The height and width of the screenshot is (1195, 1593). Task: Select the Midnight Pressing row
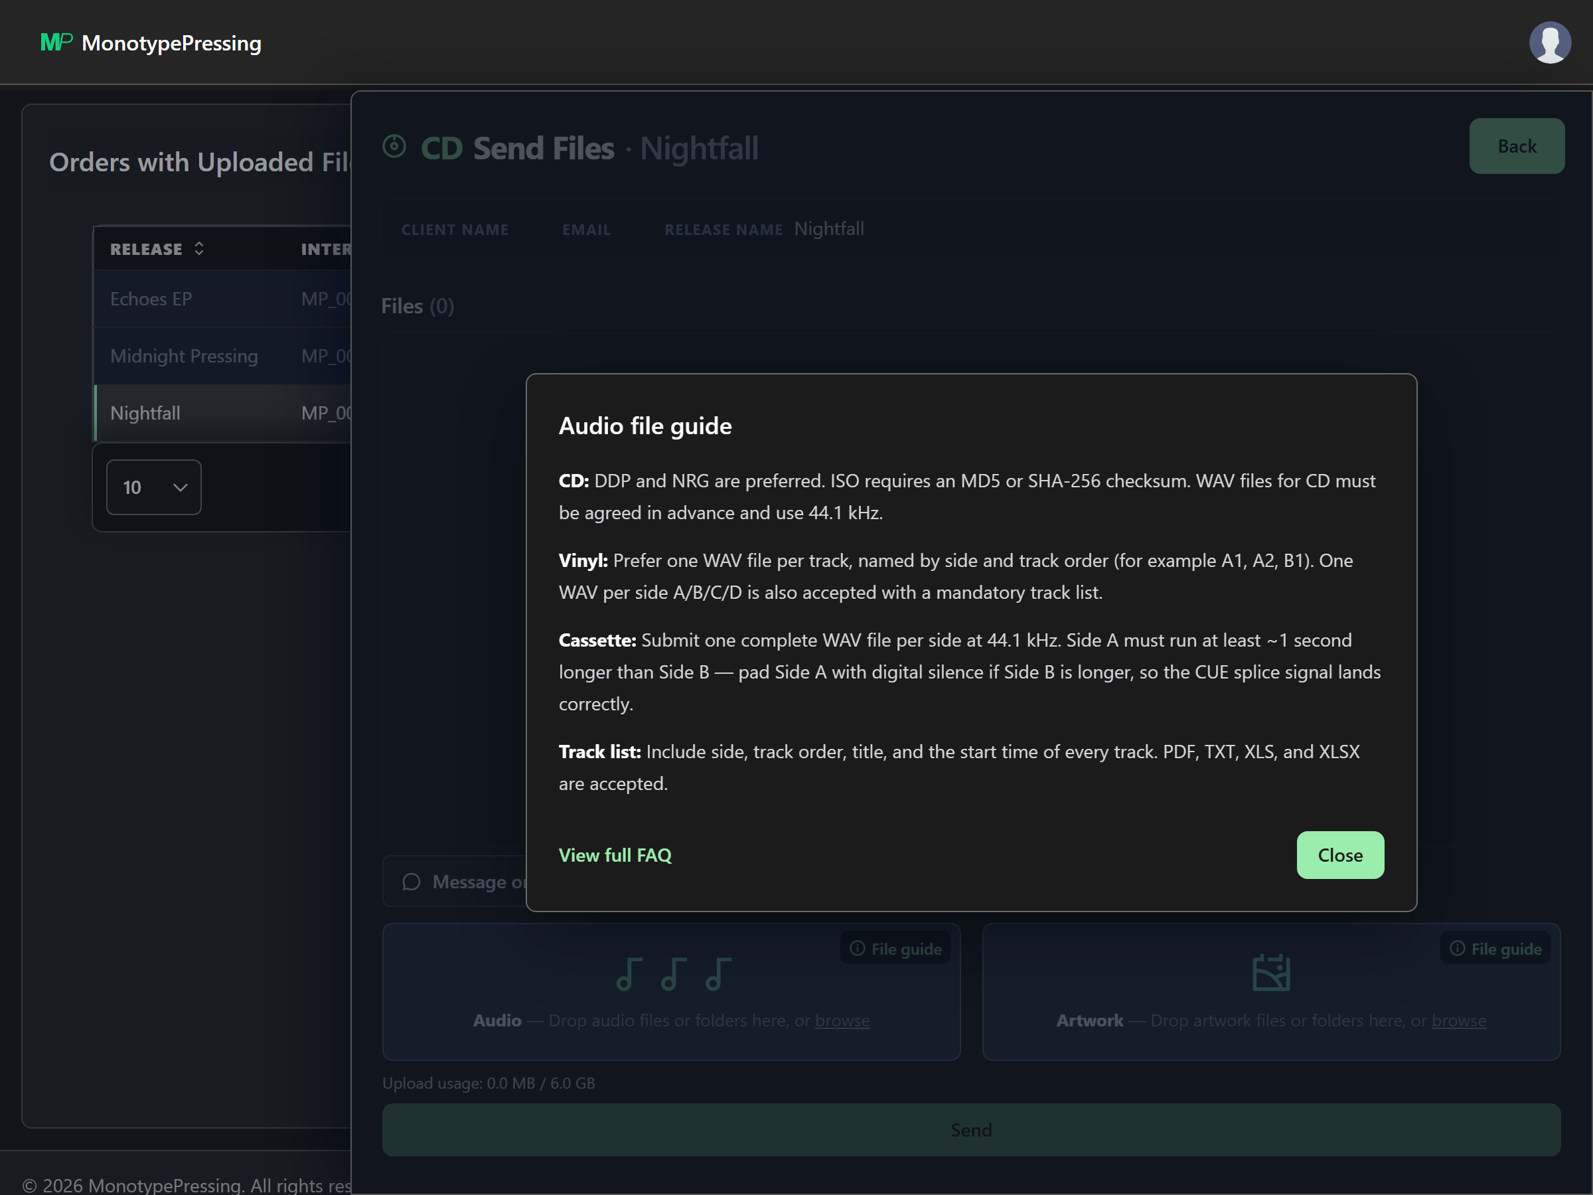point(222,356)
